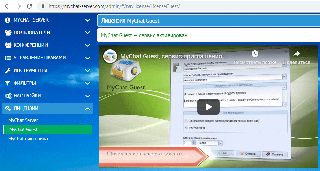Viewport: 320px width, 171px height.
Task: Expand the MYCHAT SERVER section chevron
Action: tap(88, 20)
